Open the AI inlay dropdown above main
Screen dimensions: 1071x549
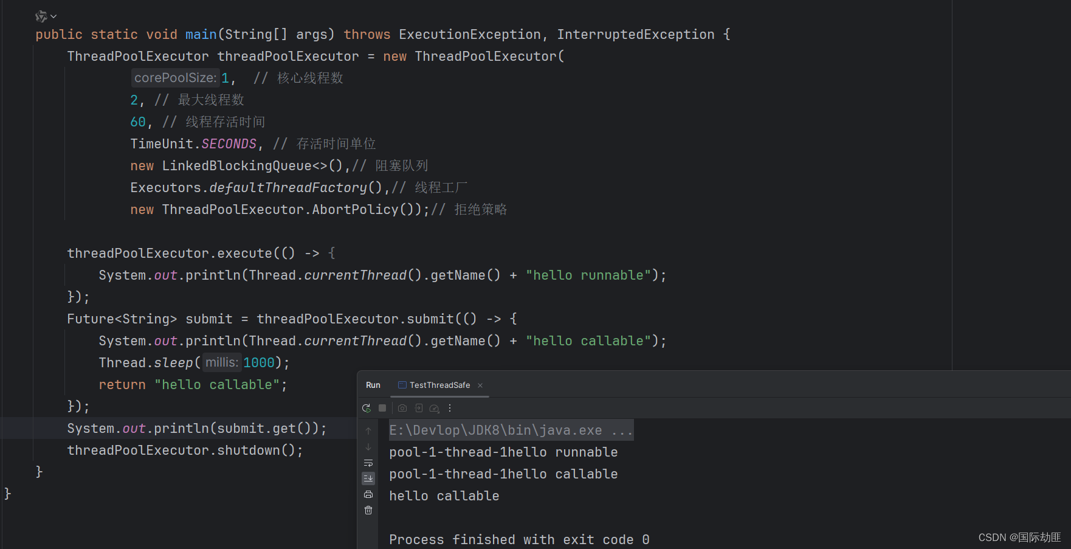[x=46, y=16]
